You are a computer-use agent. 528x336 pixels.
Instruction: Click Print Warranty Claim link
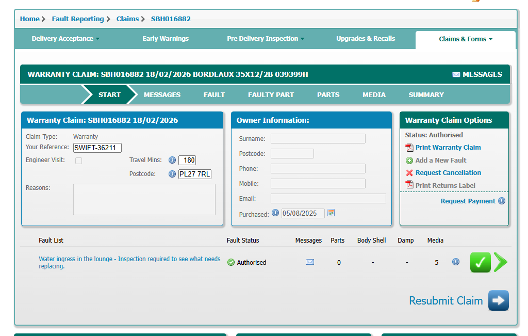point(448,148)
